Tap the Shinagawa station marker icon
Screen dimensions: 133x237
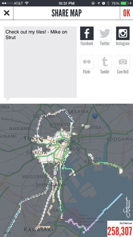(x=55, y=173)
